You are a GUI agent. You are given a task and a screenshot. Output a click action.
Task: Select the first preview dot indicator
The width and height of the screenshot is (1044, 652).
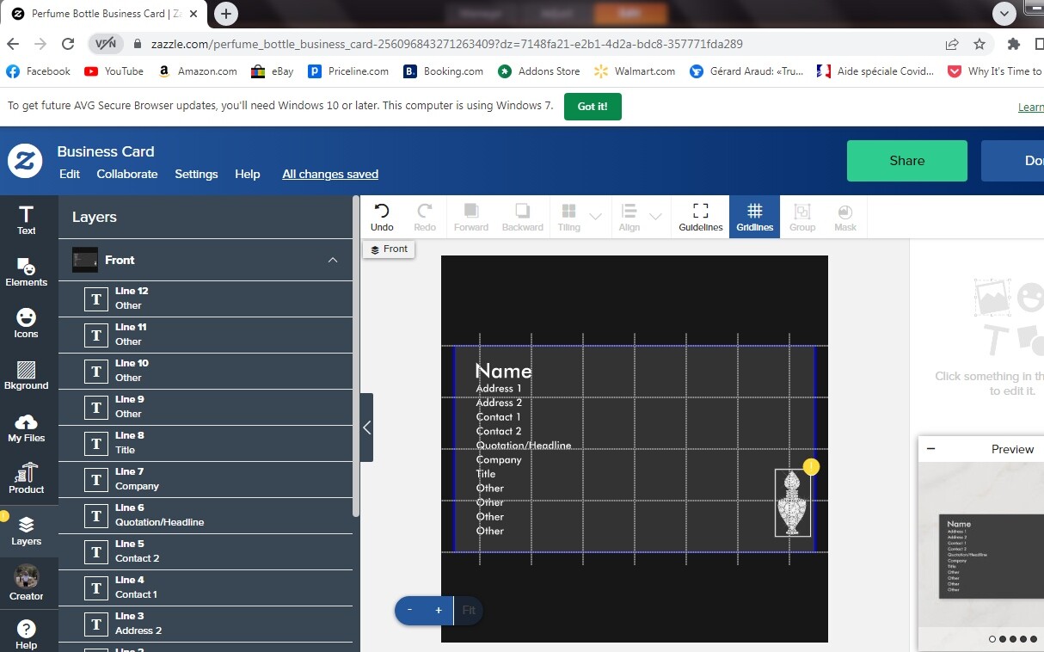[992, 639]
